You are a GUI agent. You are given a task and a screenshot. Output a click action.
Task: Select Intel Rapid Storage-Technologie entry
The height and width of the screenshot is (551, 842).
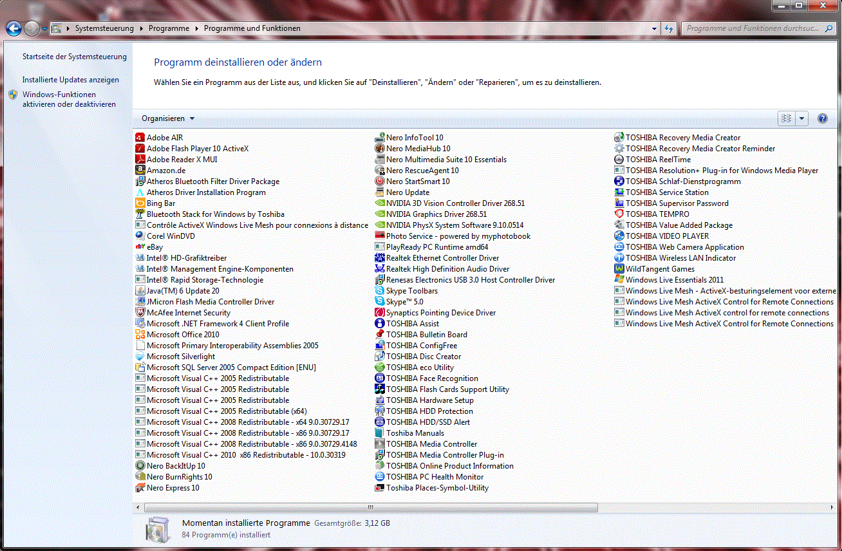(200, 280)
